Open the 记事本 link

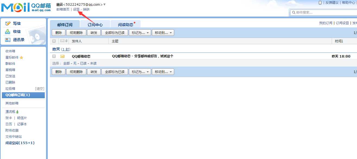pyautogui.click(x=22, y=124)
